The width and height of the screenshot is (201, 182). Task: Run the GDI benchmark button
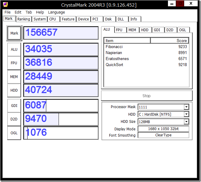coord(14,106)
